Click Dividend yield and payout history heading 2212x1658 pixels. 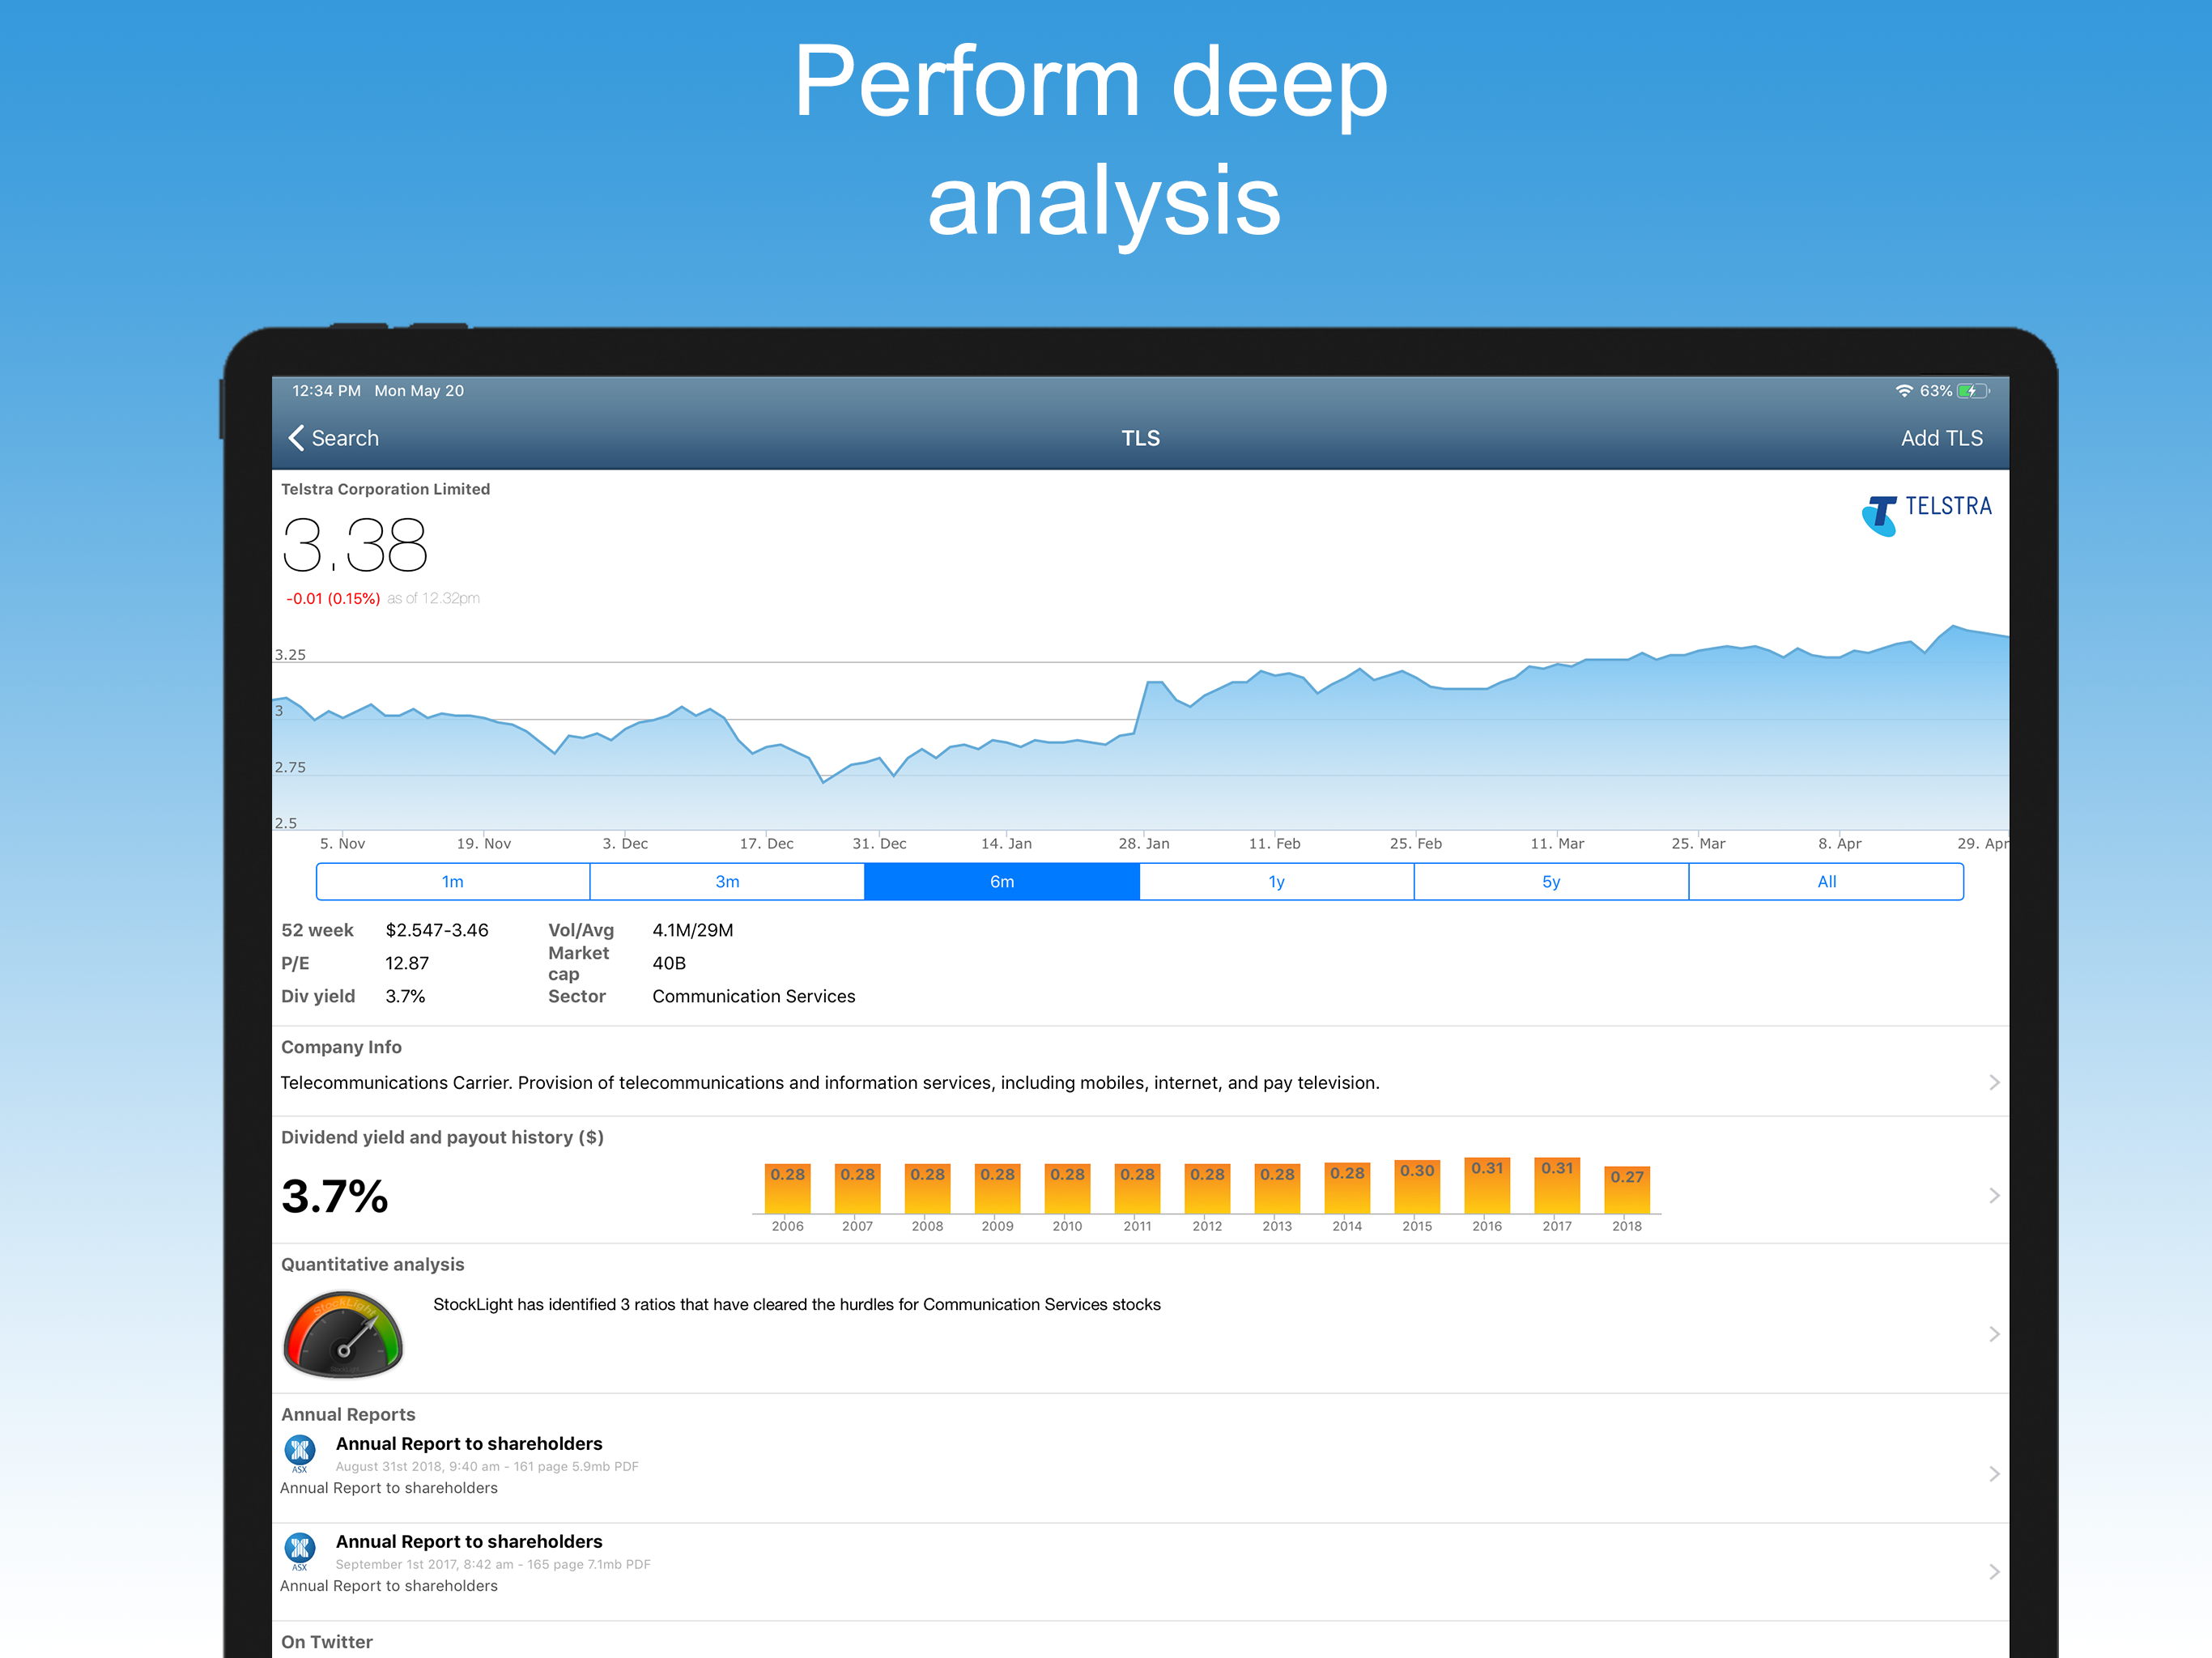click(x=442, y=1137)
